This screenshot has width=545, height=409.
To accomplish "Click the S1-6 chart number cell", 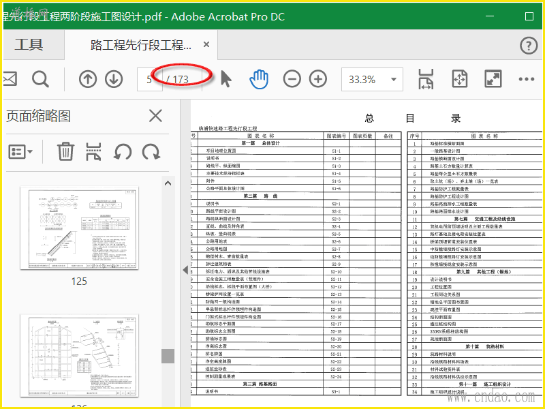I will pyautogui.click(x=336, y=189).
